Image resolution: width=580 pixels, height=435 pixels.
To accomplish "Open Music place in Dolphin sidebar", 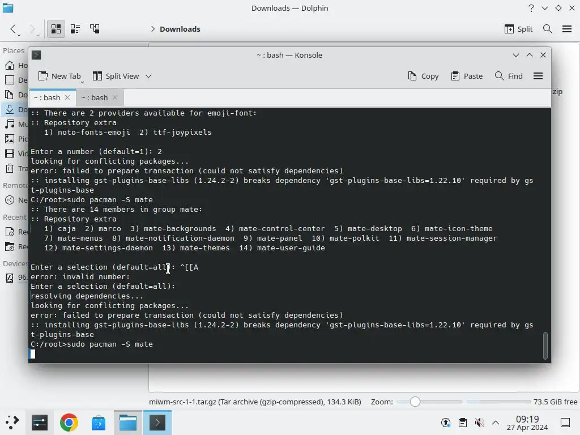I will (x=15, y=124).
